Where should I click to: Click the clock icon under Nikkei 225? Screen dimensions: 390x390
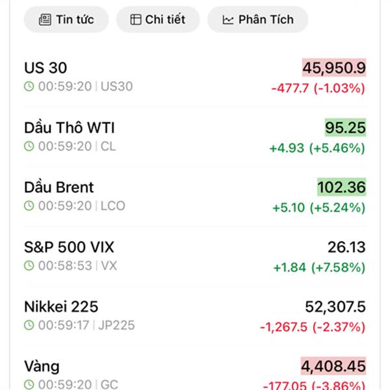point(29,326)
